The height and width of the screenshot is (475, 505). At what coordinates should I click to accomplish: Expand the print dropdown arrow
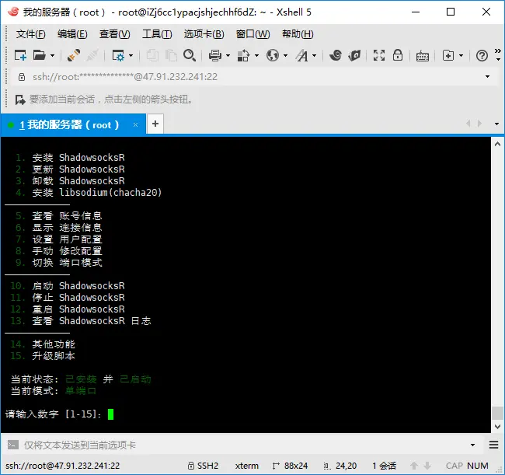tap(228, 56)
